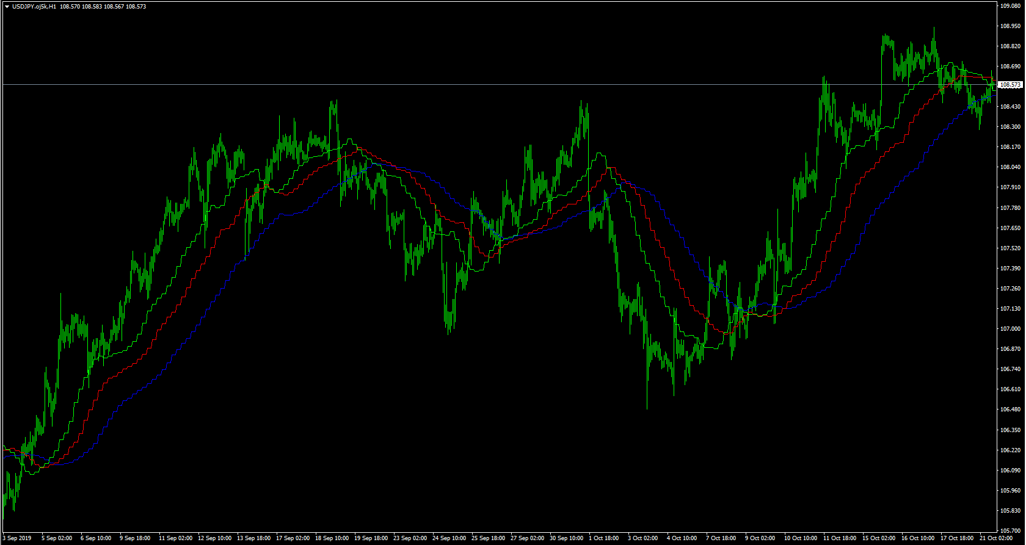This screenshot has width=1026, height=545.
Task: Click the 25 Sep 18:00 time label
Action: pyautogui.click(x=488, y=538)
